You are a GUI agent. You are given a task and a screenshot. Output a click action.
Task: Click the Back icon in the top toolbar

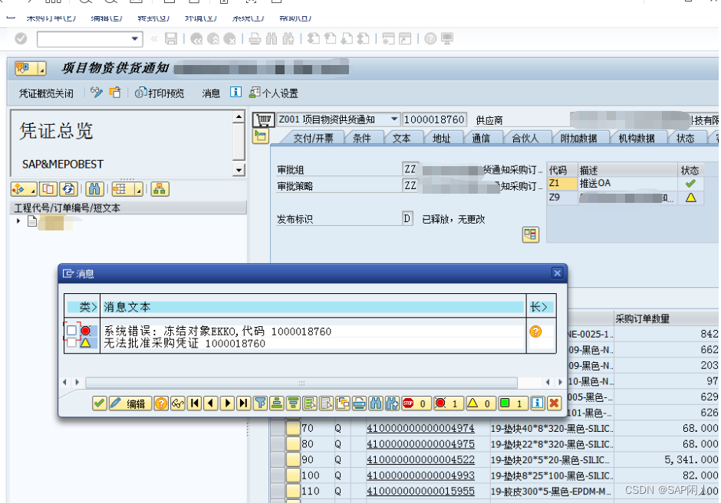(196, 39)
